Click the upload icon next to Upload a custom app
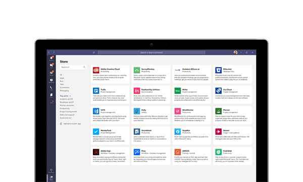This screenshot has width=303, height=182. click(61, 123)
